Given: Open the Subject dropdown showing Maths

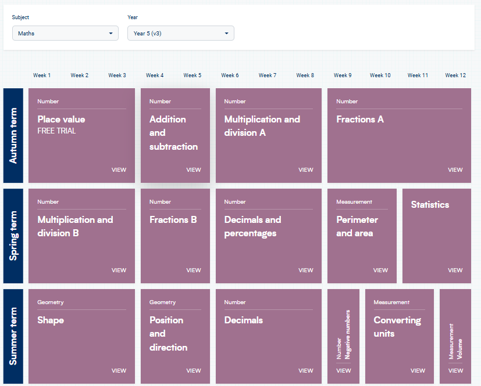Looking at the screenshot, I should (x=65, y=33).
